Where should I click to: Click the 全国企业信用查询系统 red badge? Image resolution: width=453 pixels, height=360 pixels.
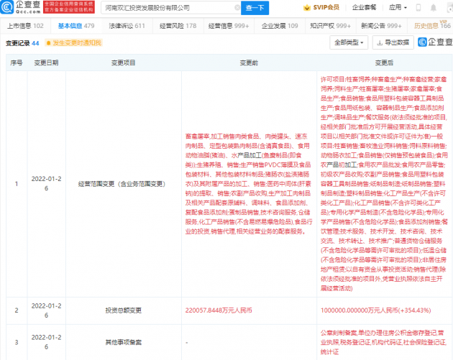(x=69, y=7)
